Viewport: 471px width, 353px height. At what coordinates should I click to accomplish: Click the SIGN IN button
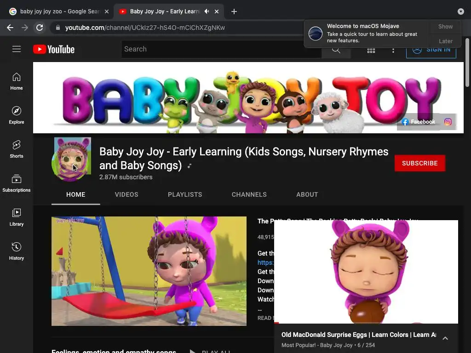click(x=431, y=50)
